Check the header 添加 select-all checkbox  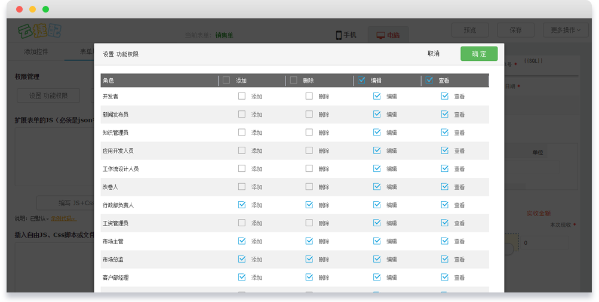pos(226,80)
